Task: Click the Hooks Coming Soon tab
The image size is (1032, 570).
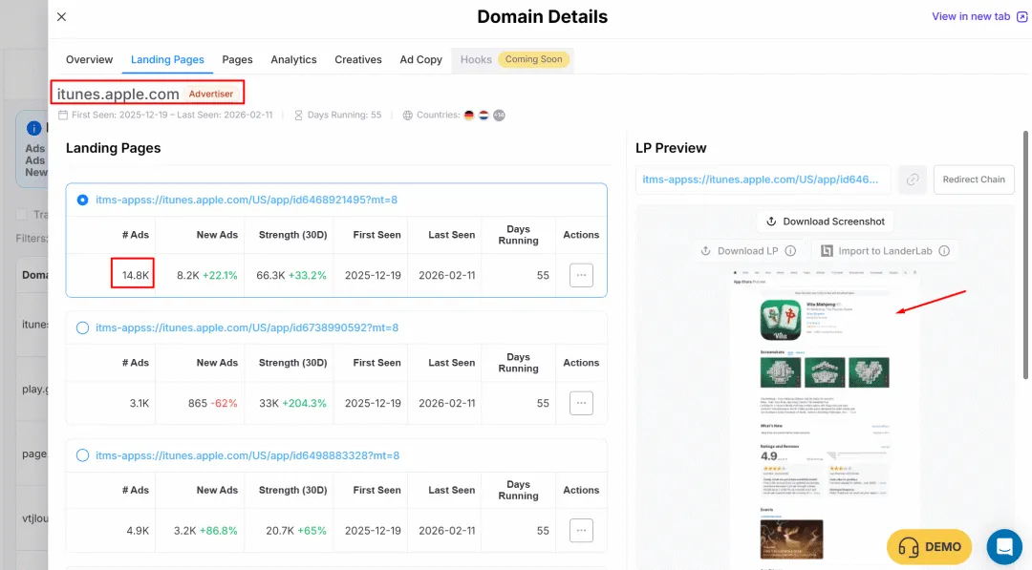Action: (x=513, y=59)
